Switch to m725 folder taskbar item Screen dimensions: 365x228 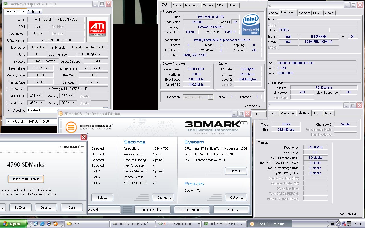pyautogui.click(x=87, y=224)
